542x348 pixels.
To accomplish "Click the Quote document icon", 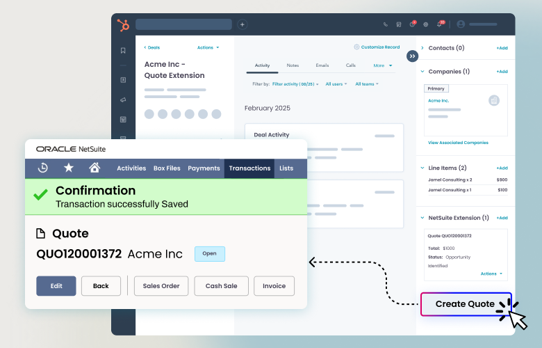I will coord(41,233).
